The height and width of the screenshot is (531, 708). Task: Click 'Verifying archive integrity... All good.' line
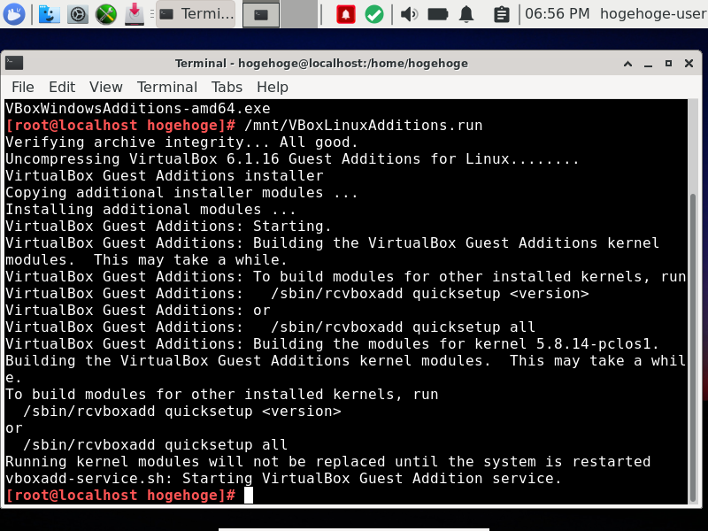[181, 142]
